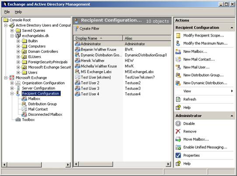237x176 pixels.
Task: Collapse the Microsoft Exchange tree node
Action: (6, 78)
